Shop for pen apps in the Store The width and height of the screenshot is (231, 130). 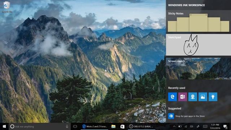coord(190,116)
